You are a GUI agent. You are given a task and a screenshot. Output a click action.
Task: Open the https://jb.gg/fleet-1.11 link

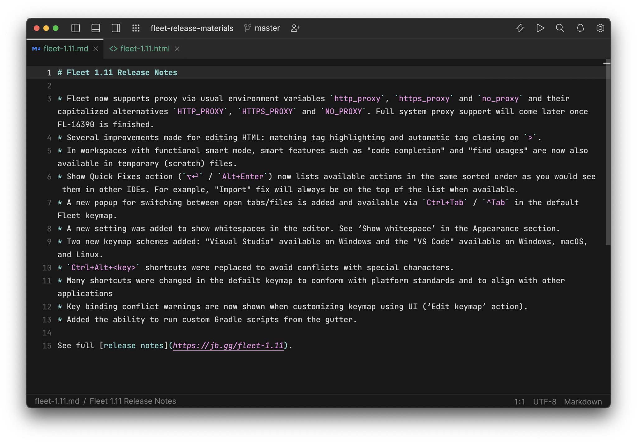[229, 345]
